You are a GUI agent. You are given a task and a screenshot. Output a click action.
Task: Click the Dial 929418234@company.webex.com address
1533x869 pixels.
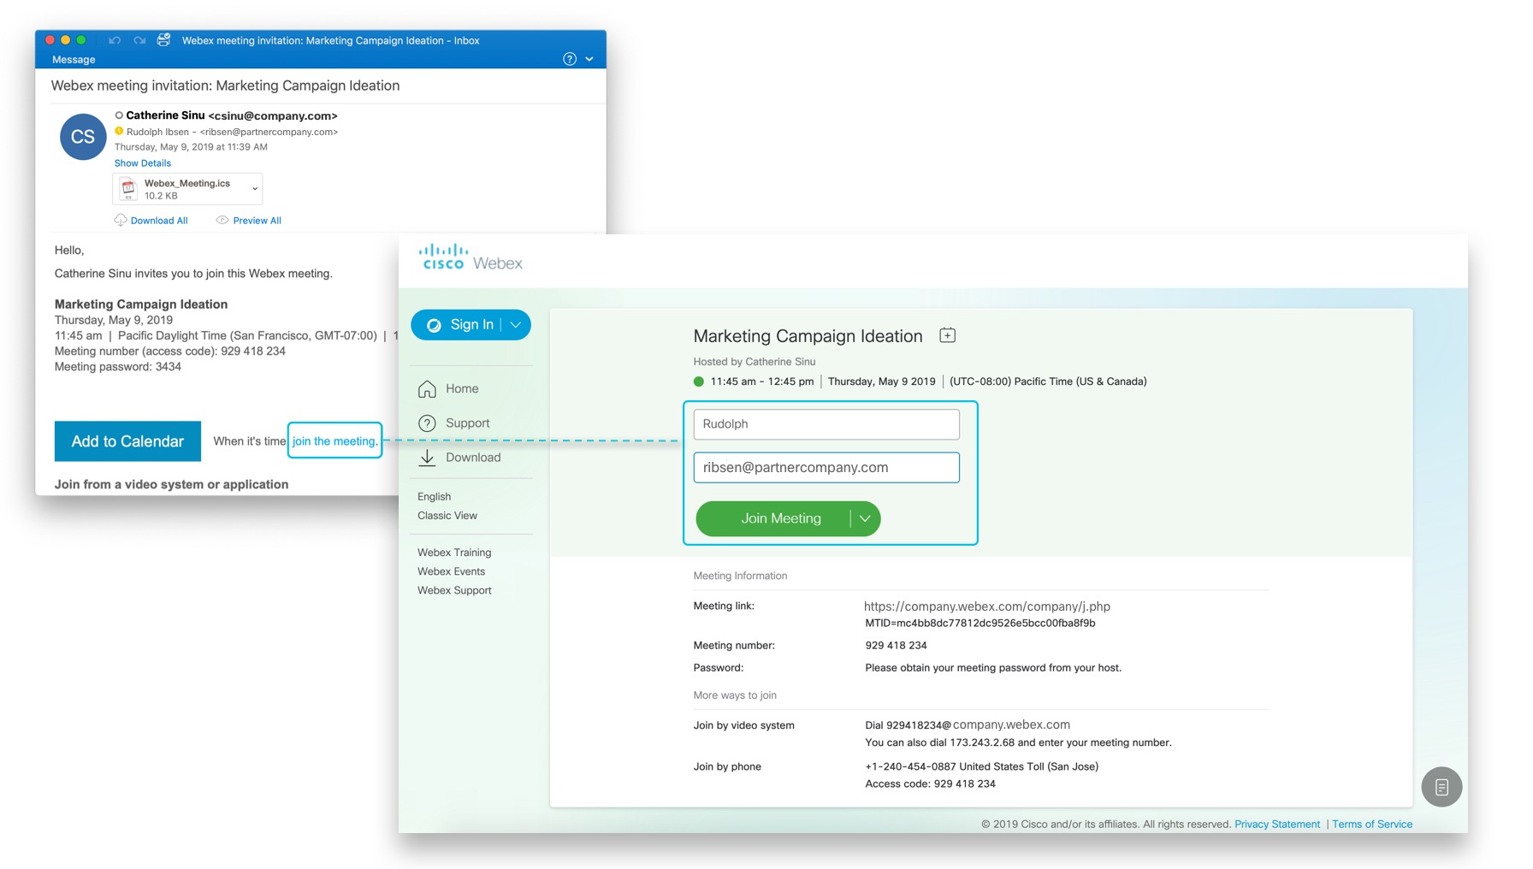coord(968,725)
